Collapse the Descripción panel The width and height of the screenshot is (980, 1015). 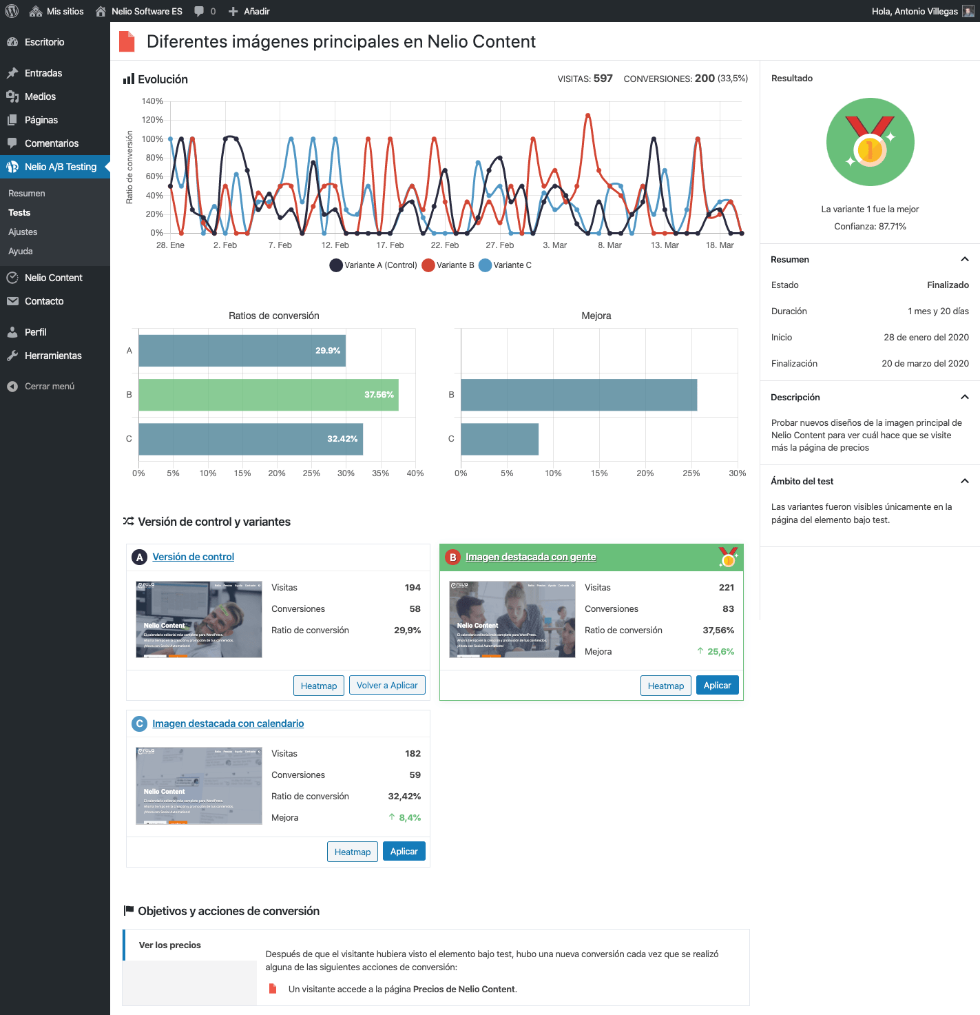[x=965, y=397]
